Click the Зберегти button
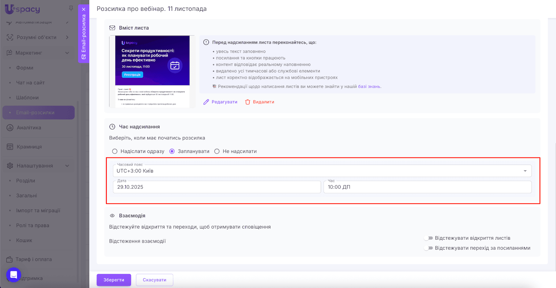This screenshot has height=288, width=556. coord(114,280)
